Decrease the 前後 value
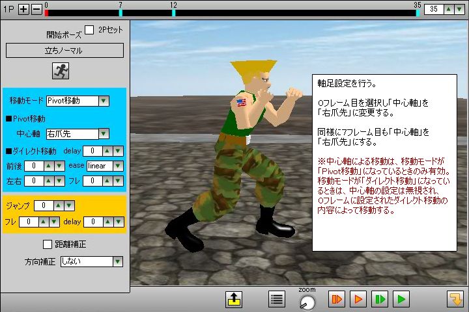469x312 pixels. pos(59,166)
